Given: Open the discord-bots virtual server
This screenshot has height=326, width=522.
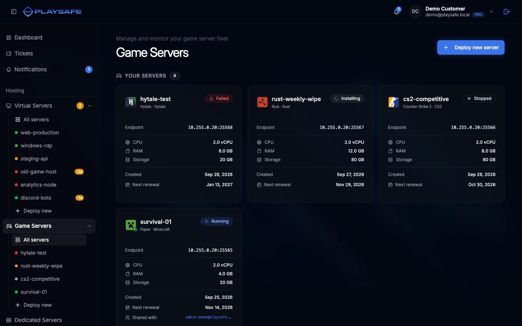Looking at the screenshot, I should pyautogui.click(x=49, y=198).
